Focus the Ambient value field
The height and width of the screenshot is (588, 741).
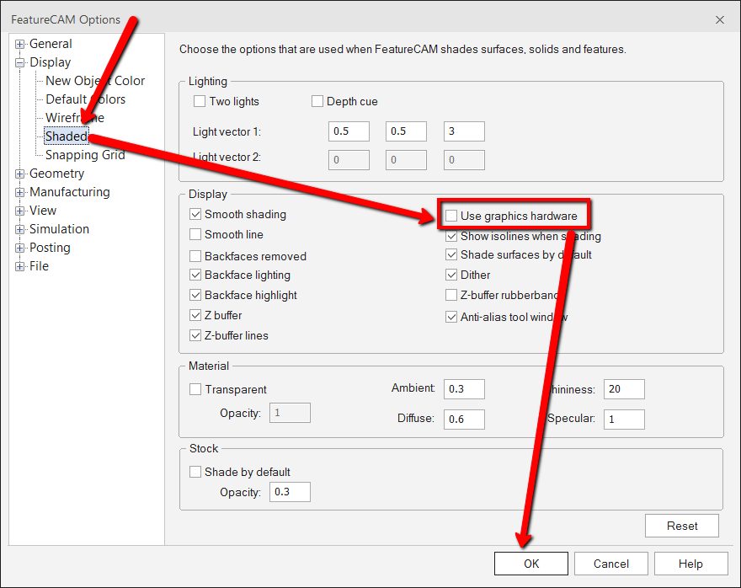pos(464,389)
